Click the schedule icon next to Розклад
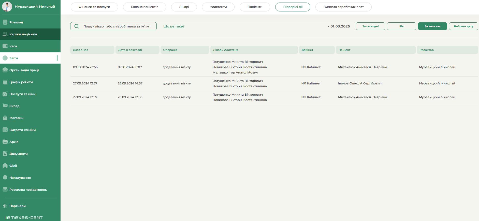The width and height of the screenshot is (479, 221). pyautogui.click(x=5, y=22)
